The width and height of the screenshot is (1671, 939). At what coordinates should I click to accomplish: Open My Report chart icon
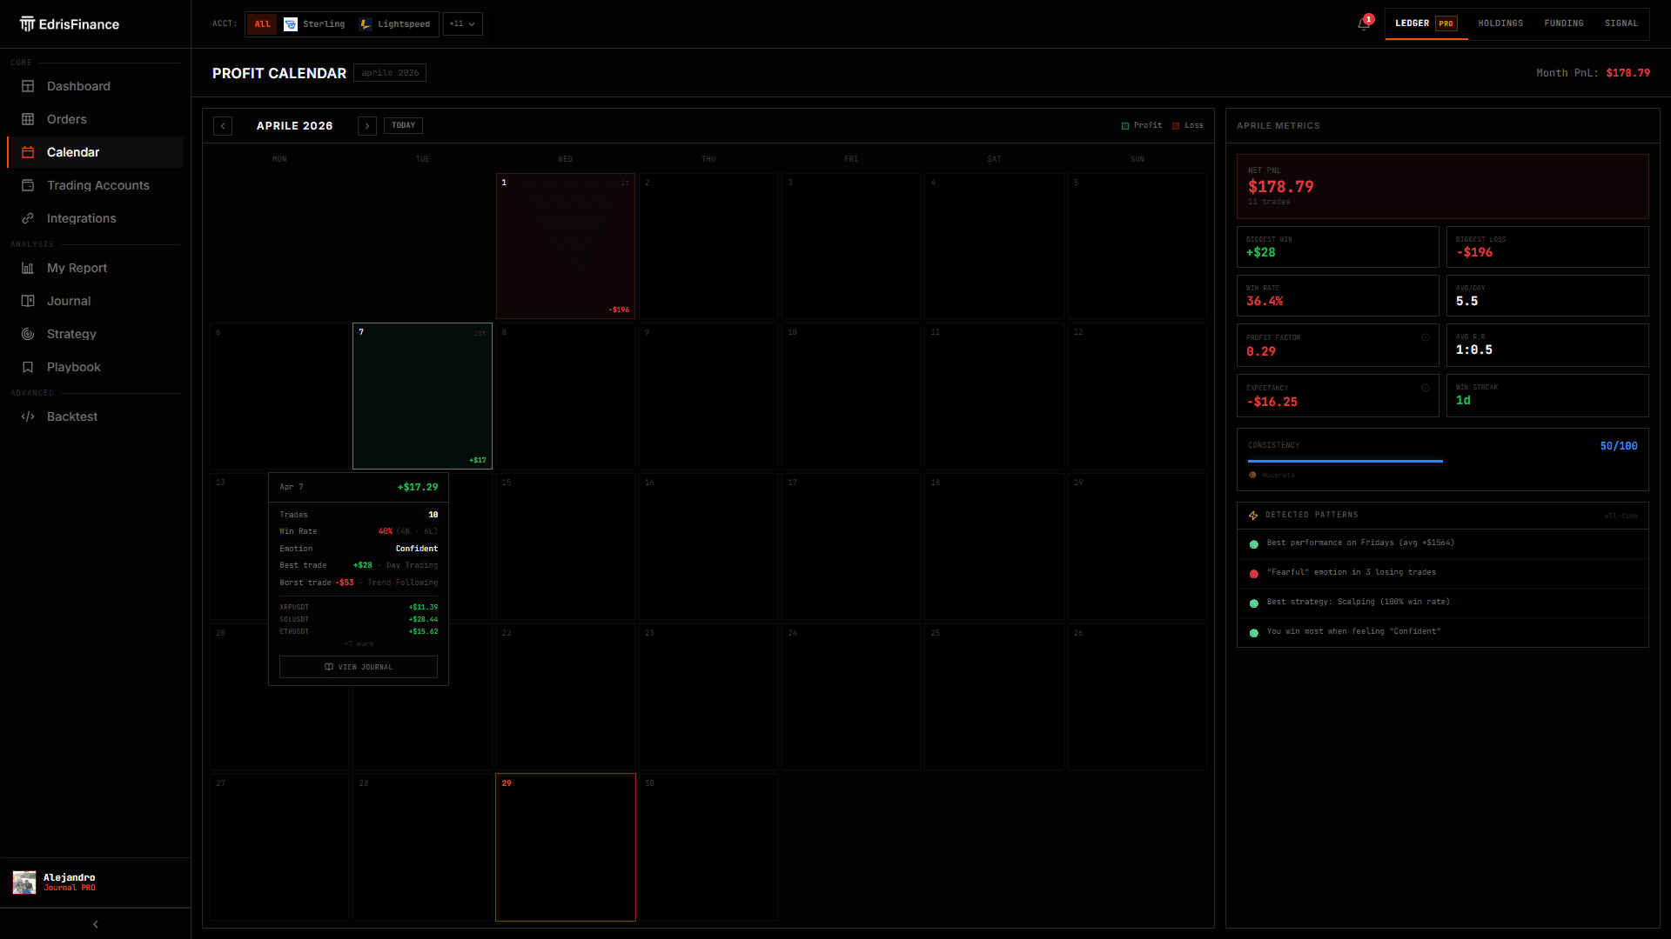tap(28, 268)
